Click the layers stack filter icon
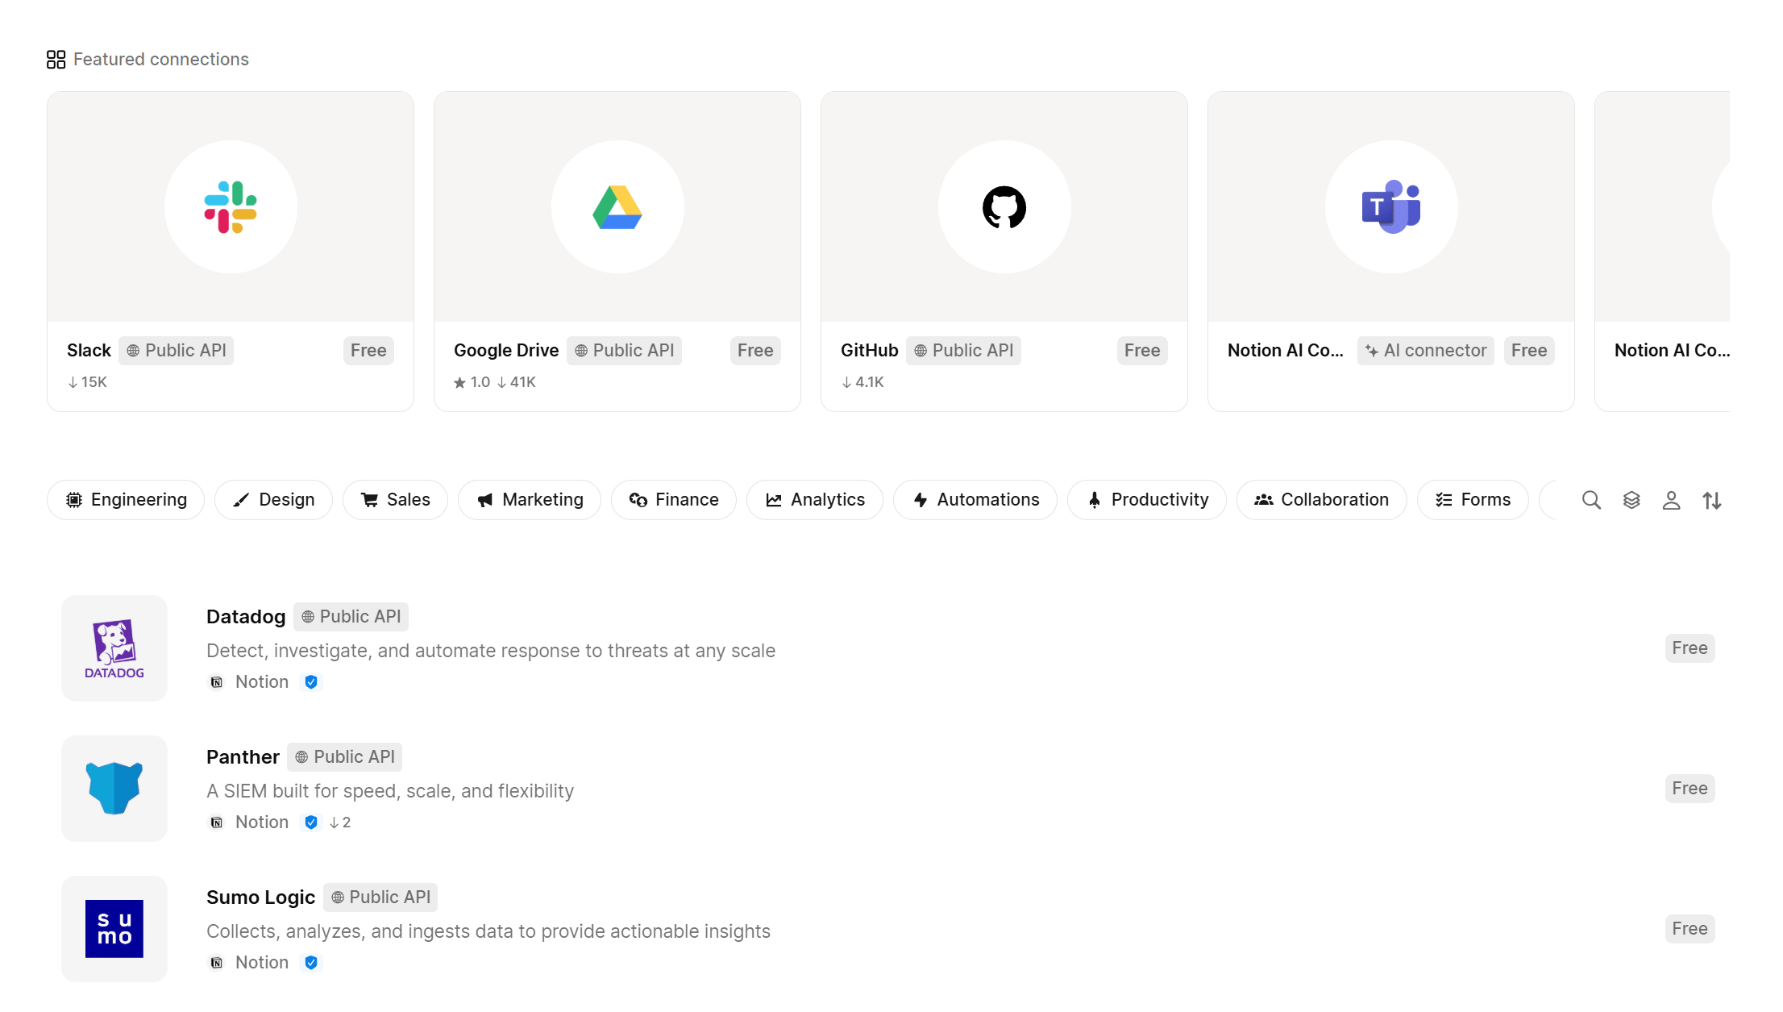The image size is (1783, 1012). (1631, 500)
